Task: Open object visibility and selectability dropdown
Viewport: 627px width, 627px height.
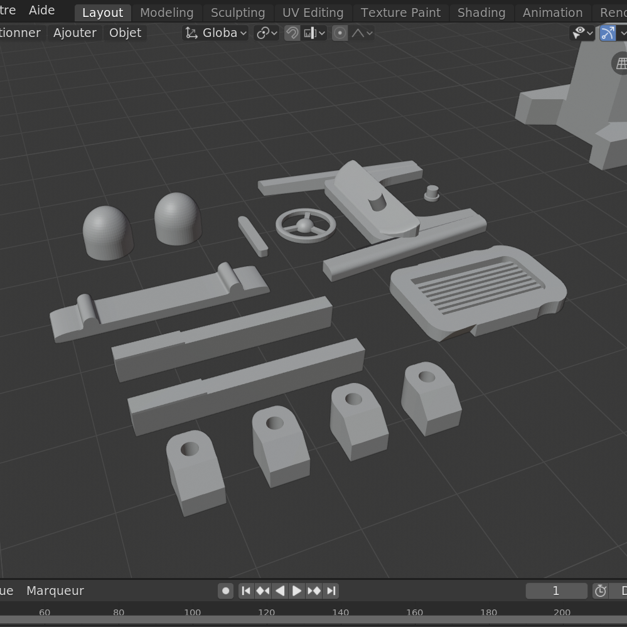Action: (x=582, y=33)
